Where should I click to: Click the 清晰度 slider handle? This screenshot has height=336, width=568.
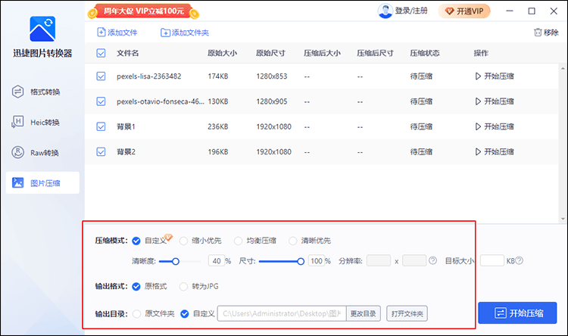[176, 261]
